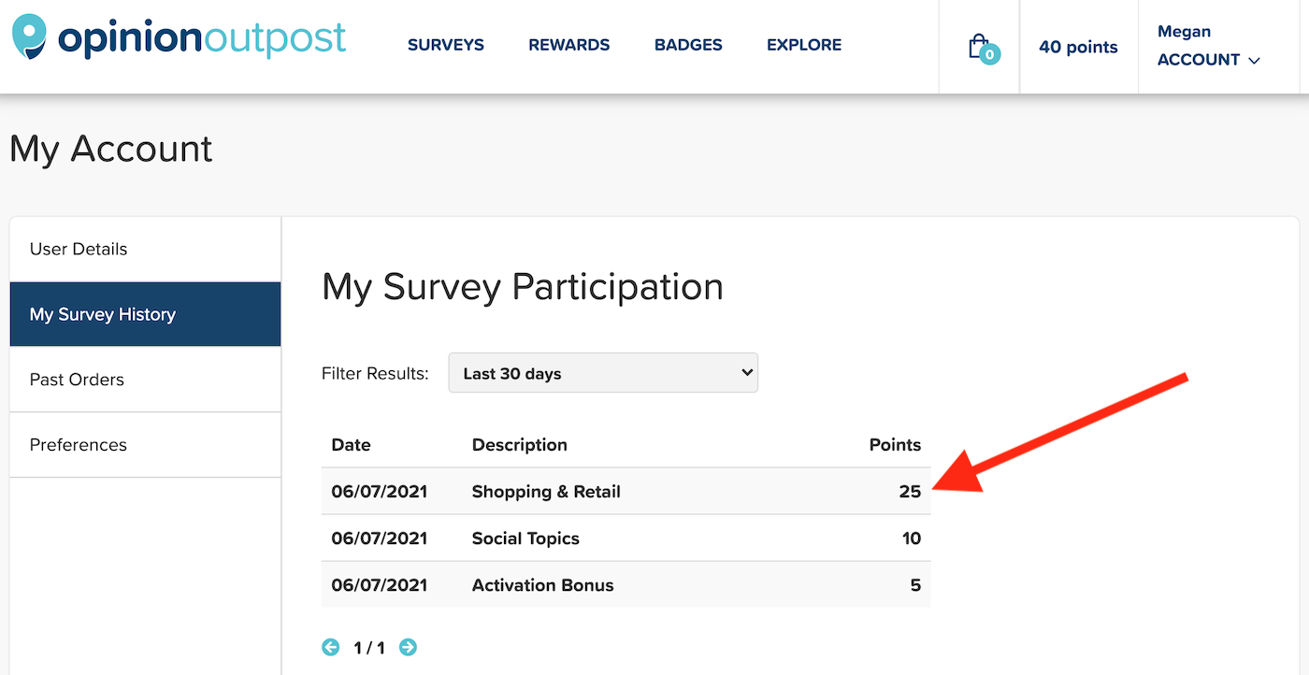Open Preferences in the sidebar
The image size is (1309, 675).
pos(79,445)
